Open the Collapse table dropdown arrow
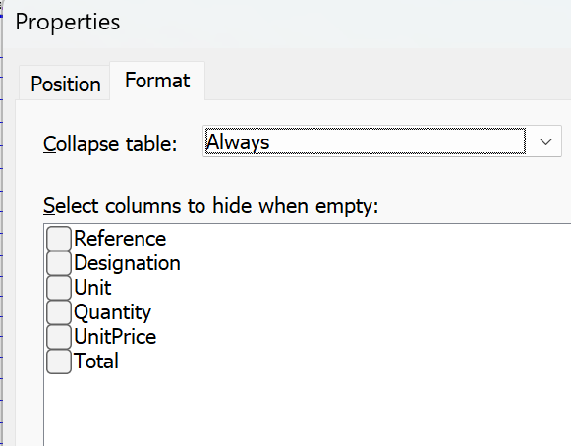This screenshot has width=571, height=446. [x=545, y=141]
